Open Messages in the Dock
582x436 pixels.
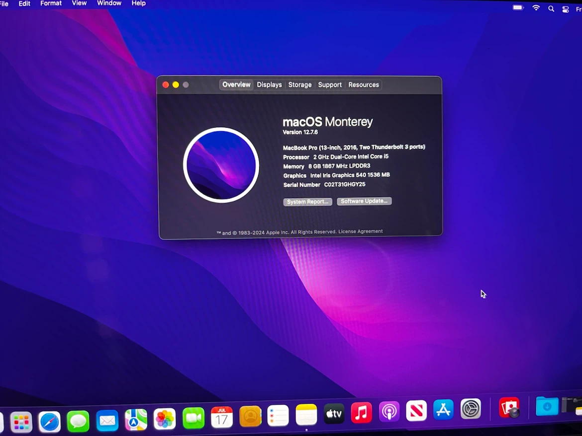pyautogui.click(x=78, y=421)
